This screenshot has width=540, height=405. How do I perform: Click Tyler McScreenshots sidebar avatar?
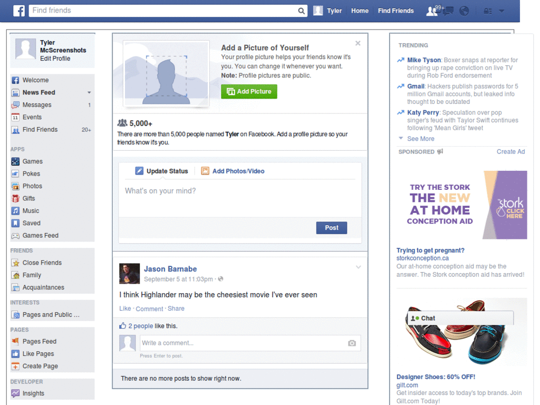point(25,49)
